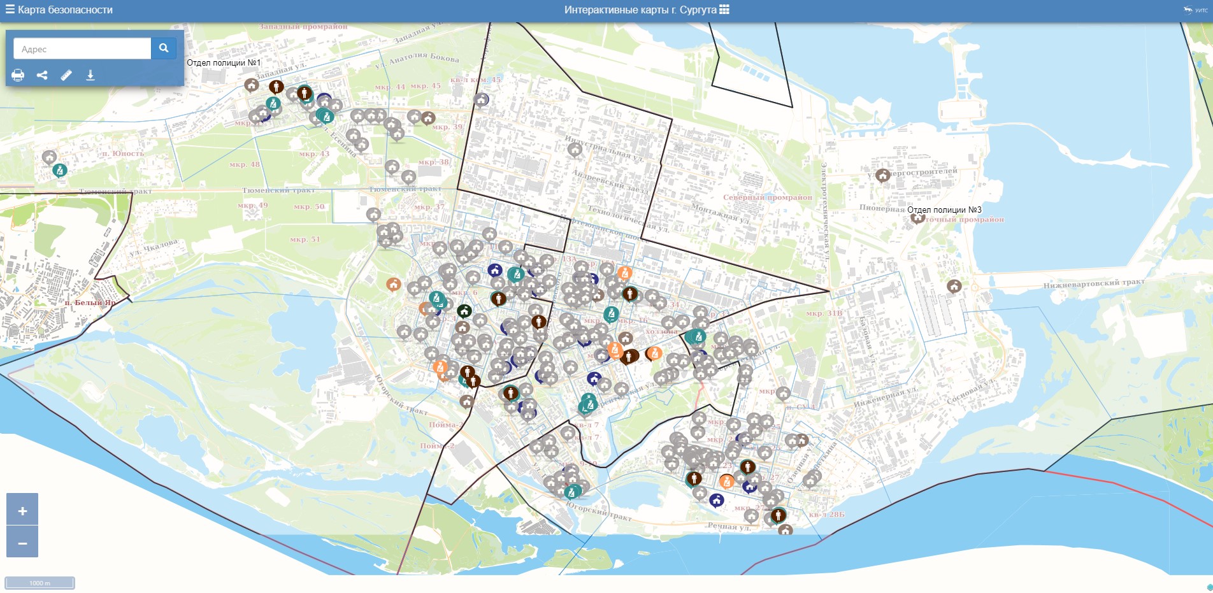Click the brown marker near Нижневартовский тракт
The image size is (1213, 593).
click(x=954, y=286)
